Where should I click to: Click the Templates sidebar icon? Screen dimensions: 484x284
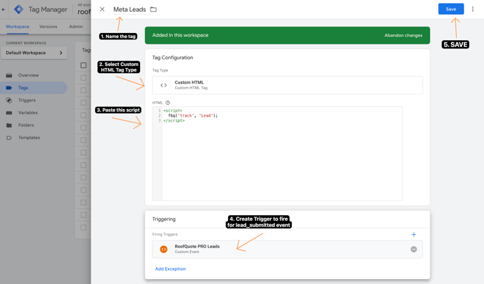pyautogui.click(x=9, y=138)
